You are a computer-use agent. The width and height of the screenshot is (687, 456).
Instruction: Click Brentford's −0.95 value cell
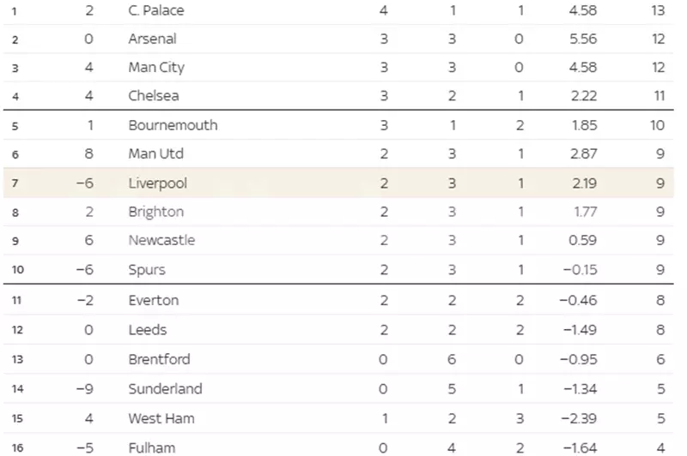coord(578,359)
